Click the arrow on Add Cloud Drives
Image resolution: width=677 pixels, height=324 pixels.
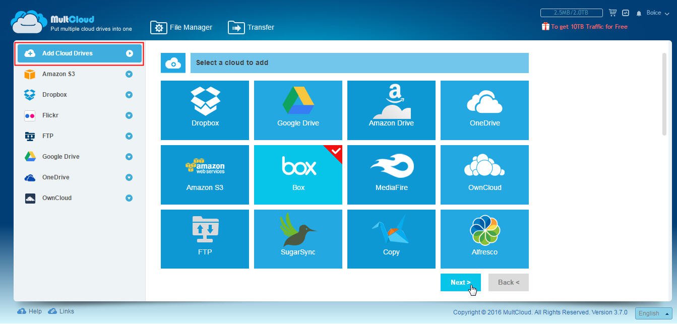coord(130,53)
